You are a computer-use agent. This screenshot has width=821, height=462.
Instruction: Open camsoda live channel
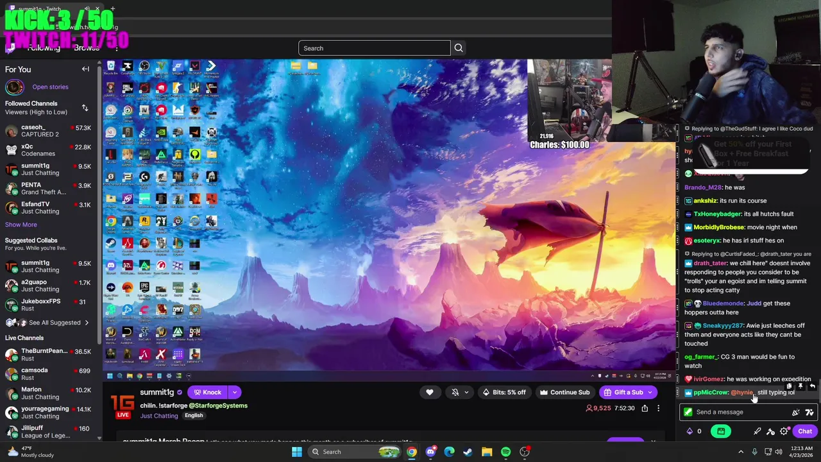[x=48, y=373]
